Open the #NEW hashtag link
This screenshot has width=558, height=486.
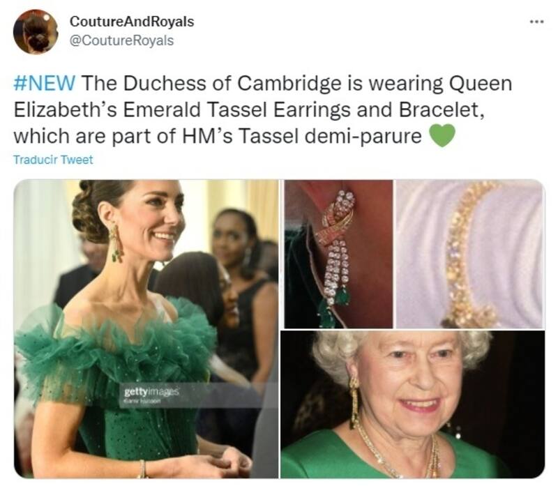(x=45, y=83)
